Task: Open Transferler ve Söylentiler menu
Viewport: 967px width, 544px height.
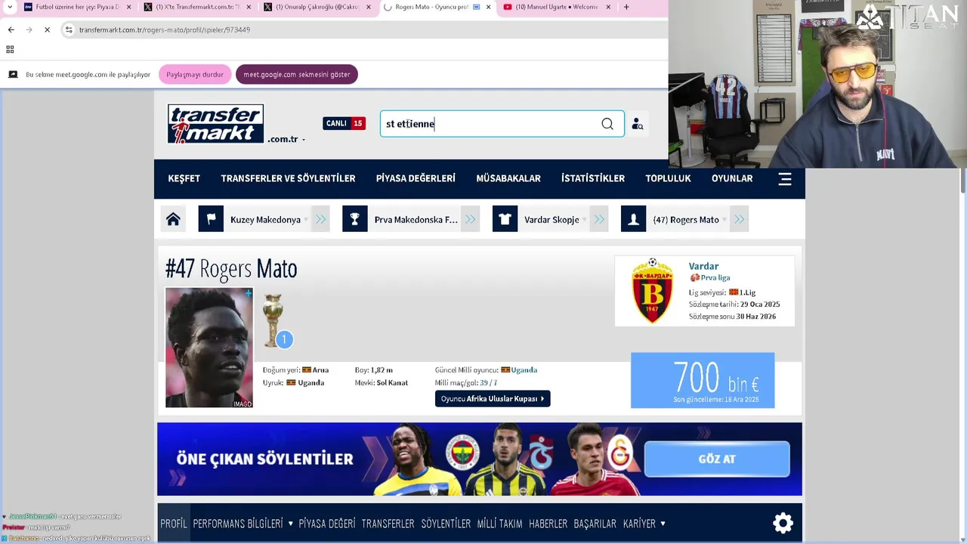Action: (288, 178)
